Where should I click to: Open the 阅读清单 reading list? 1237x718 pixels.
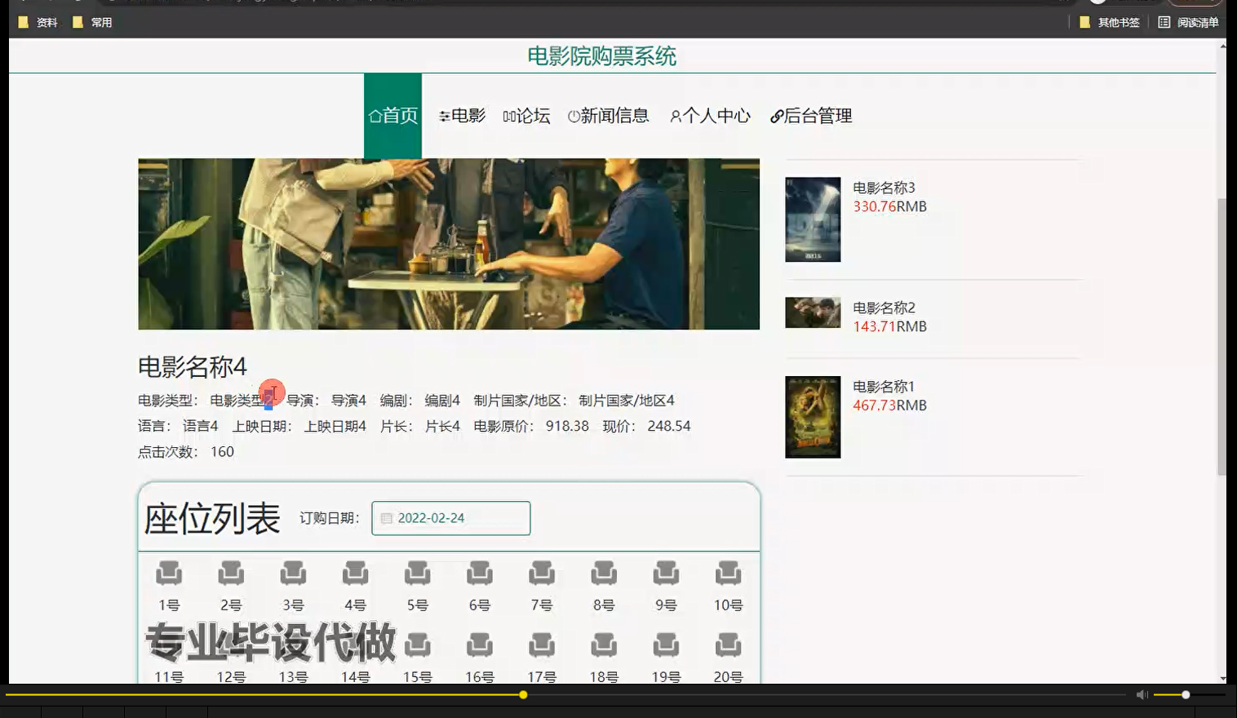click(1188, 22)
